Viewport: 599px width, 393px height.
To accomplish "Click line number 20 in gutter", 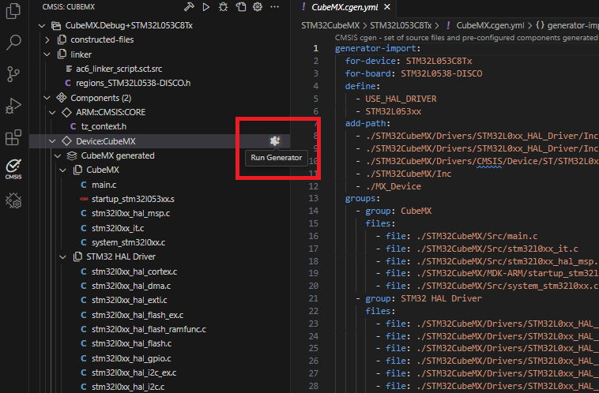I will point(313,286).
